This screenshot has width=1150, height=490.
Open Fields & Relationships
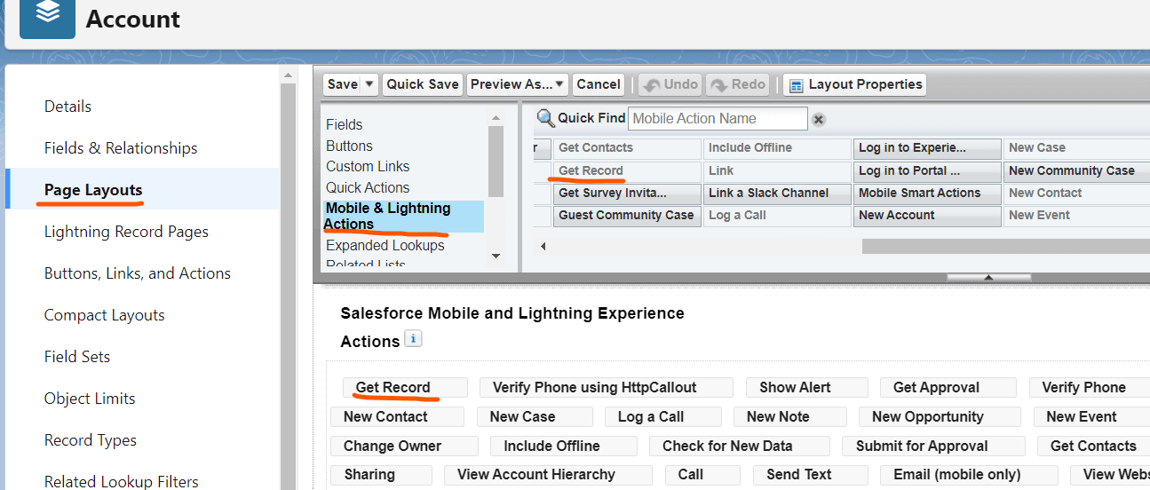(x=121, y=147)
